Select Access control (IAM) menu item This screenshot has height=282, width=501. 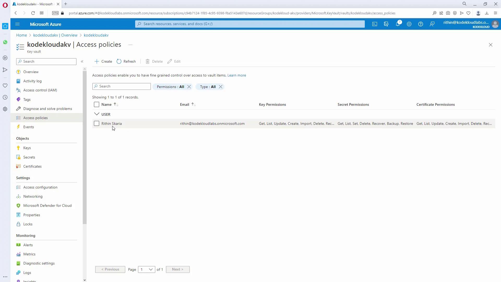40,90
